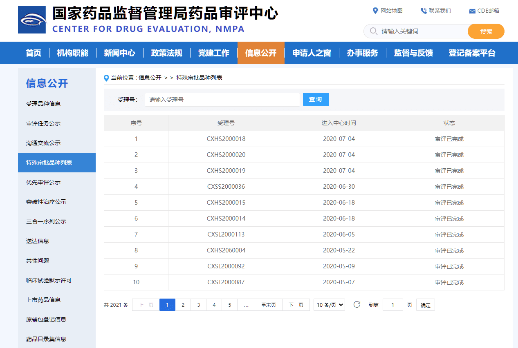Click the refresh icon beside page size
This screenshot has width=518, height=348.
(x=357, y=304)
